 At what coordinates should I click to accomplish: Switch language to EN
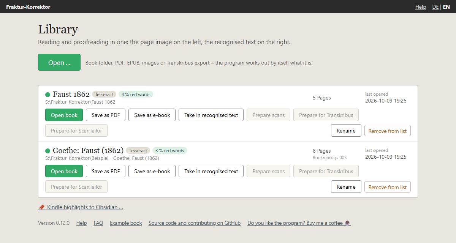446,7
